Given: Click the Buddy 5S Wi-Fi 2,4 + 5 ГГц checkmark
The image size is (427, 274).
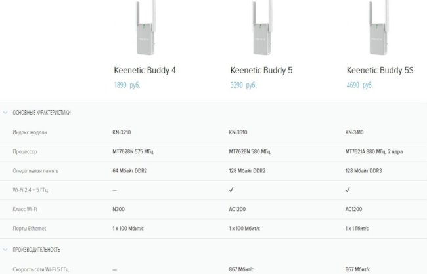Looking at the screenshot, I should [348, 190].
